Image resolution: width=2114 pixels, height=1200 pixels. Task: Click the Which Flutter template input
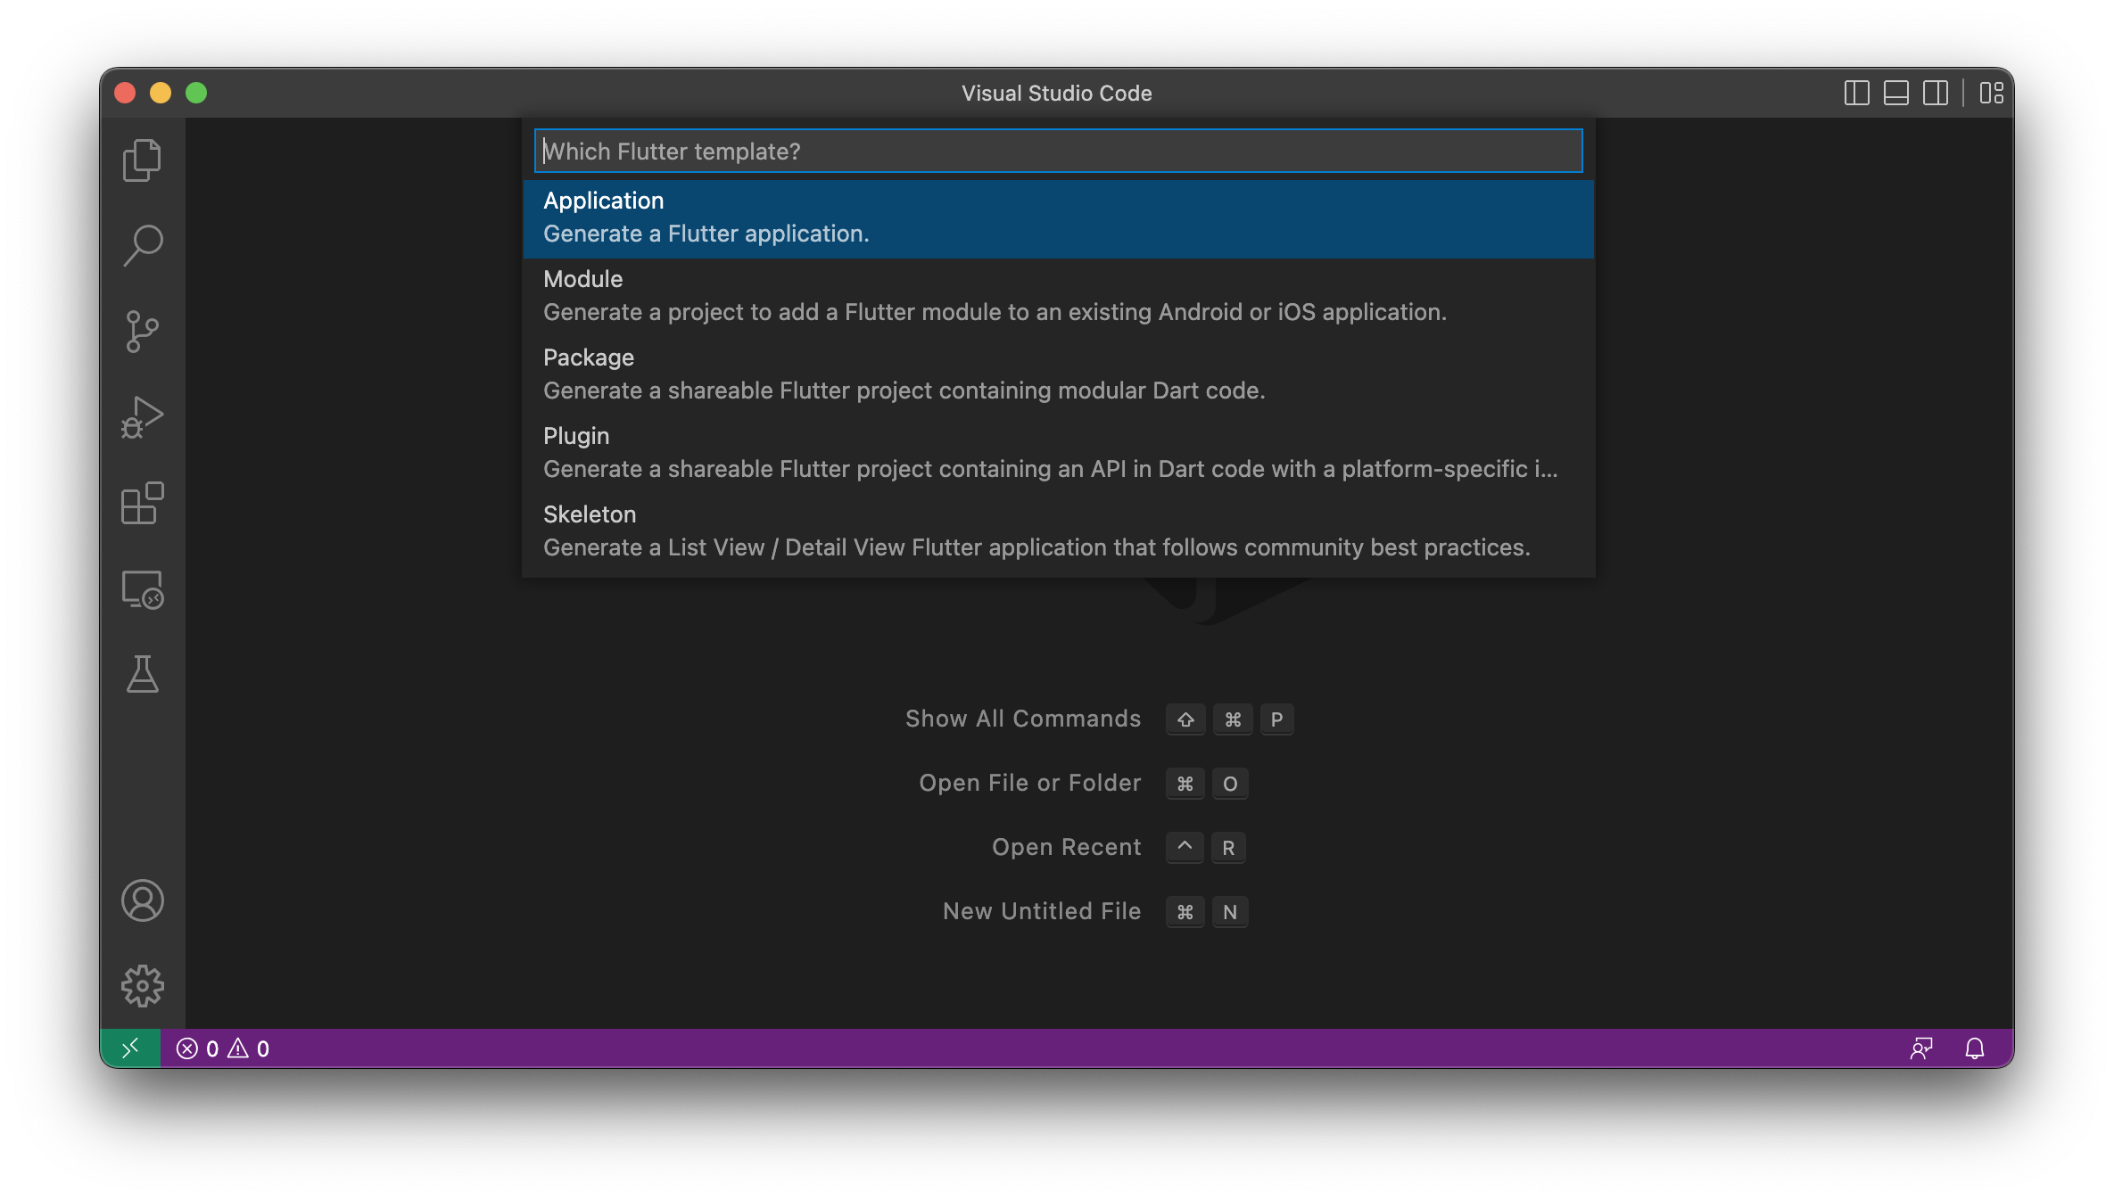(x=1058, y=152)
